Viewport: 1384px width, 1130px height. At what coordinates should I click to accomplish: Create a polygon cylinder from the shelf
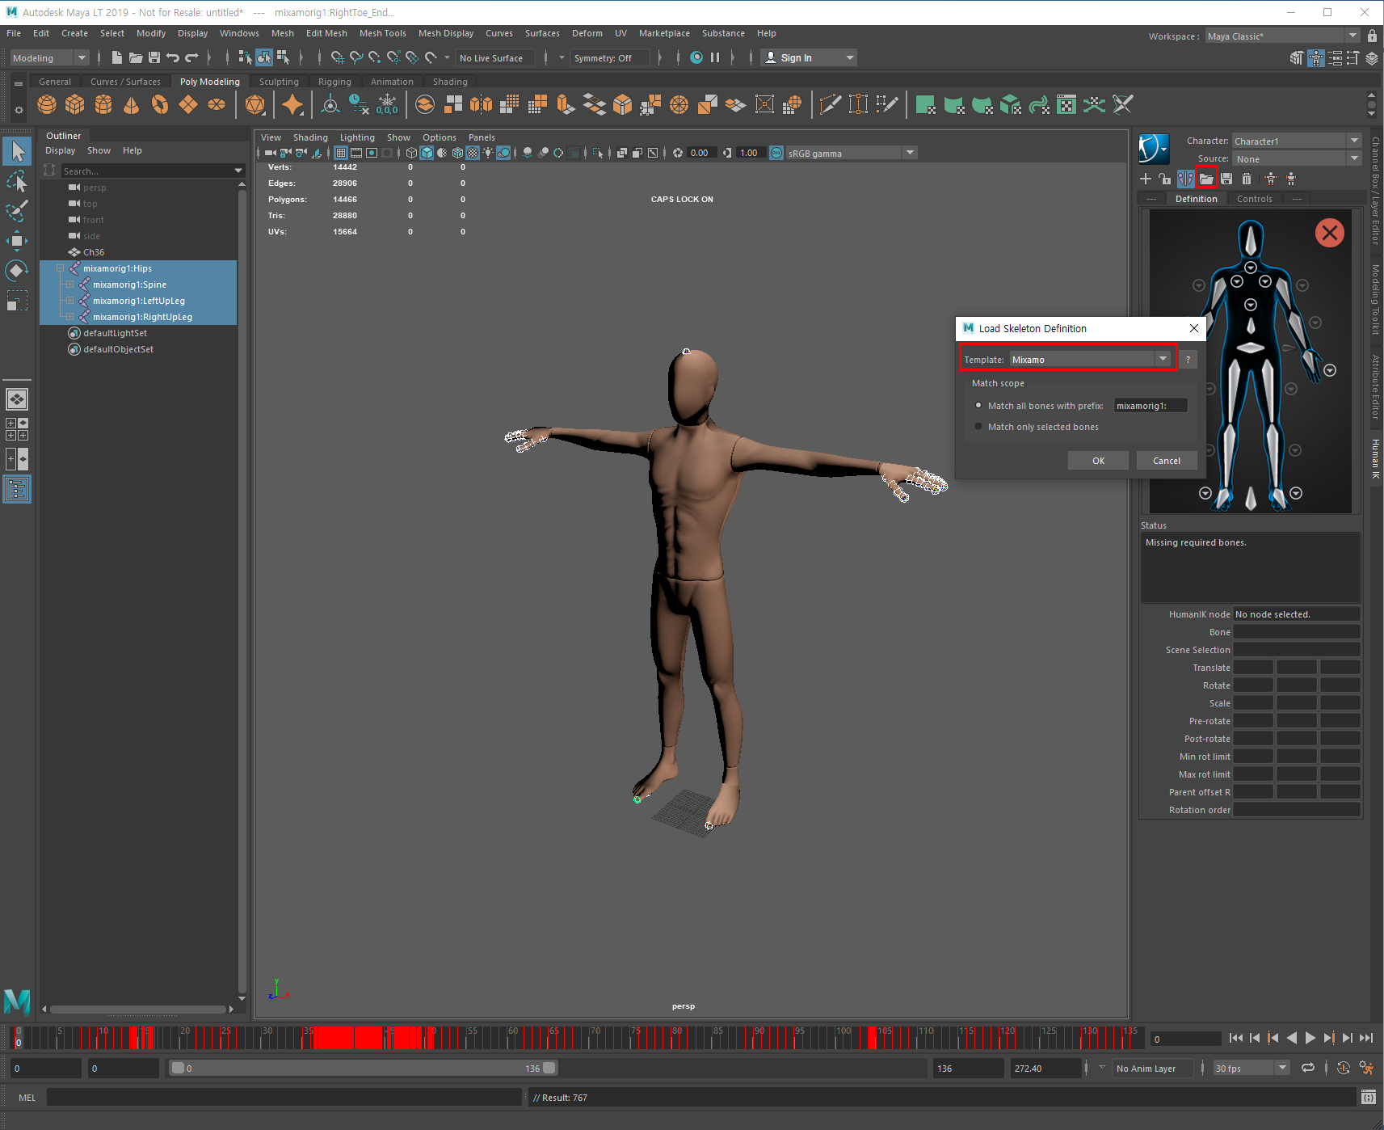pos(103,105)
